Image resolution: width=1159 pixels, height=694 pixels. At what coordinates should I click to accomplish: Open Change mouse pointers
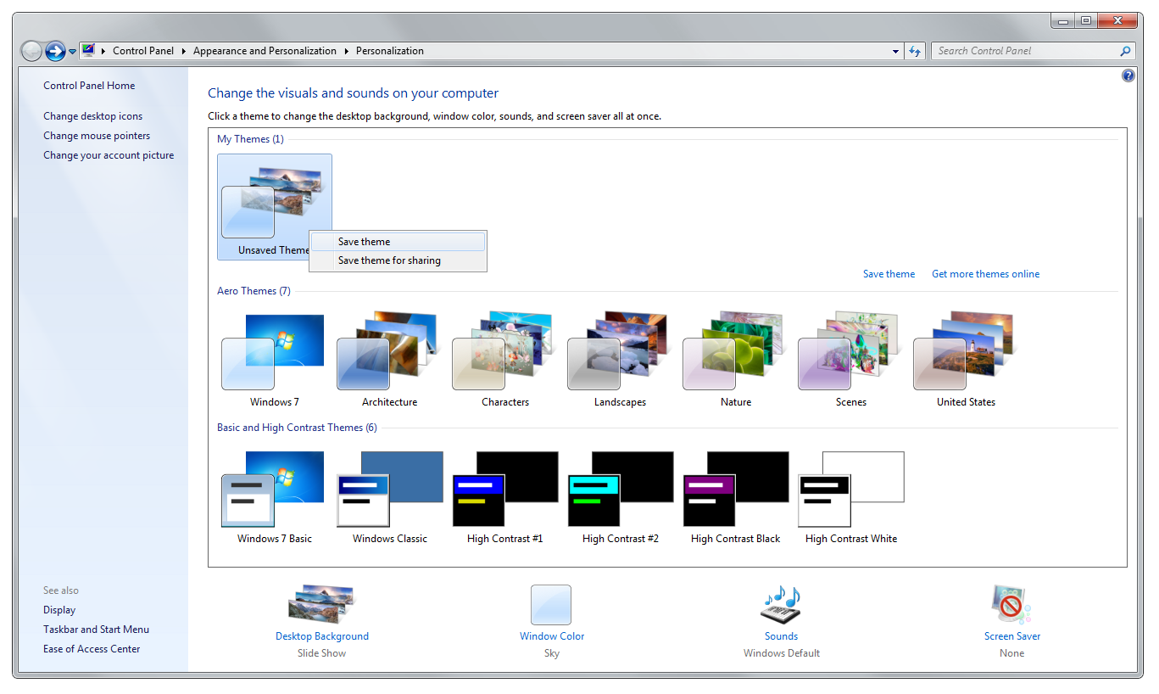(x=97, y=136)
